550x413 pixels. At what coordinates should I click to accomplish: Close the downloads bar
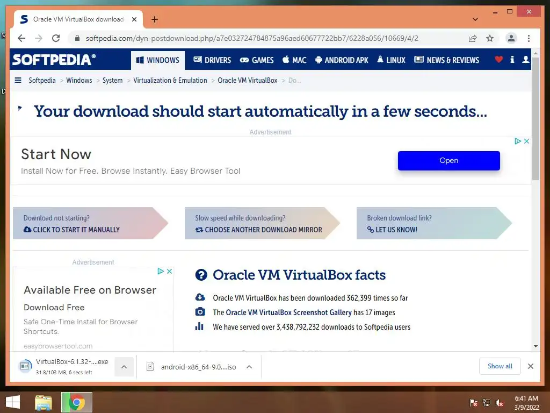tap(531, 366)
